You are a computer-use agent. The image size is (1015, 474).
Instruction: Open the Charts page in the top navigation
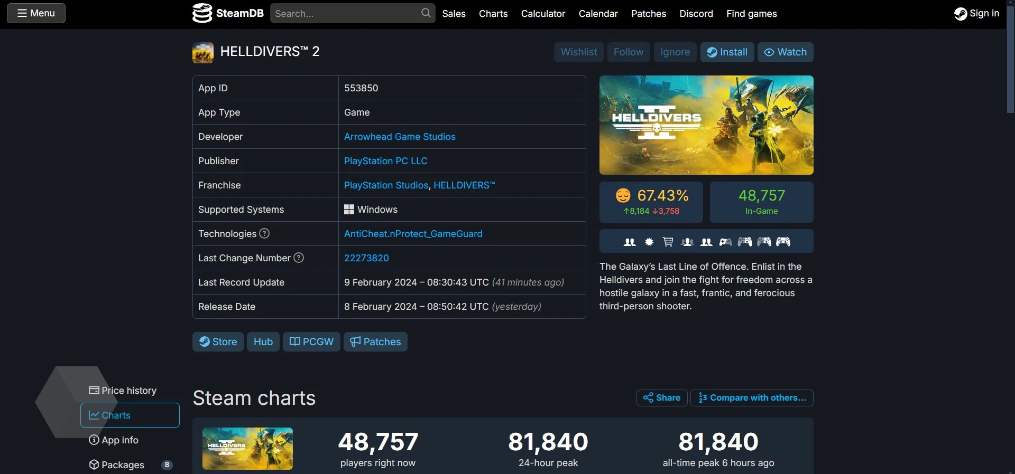[493, 14]
